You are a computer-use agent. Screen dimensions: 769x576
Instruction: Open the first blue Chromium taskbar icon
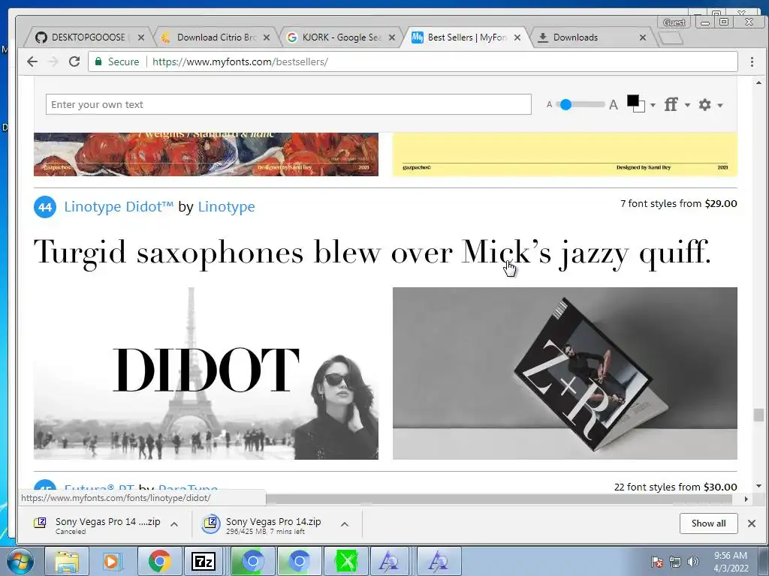252,561
